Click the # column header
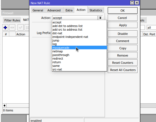Viewport: 156px width, 122px height. (6, 34)
